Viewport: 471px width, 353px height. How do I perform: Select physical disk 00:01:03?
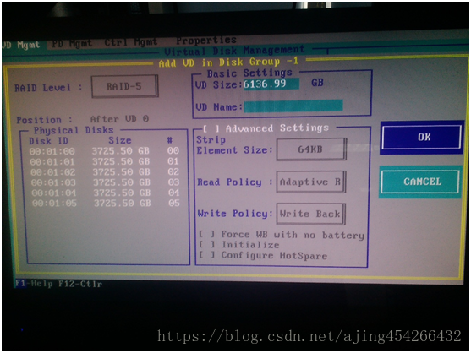pyautogui.click(x=106, y=182)
